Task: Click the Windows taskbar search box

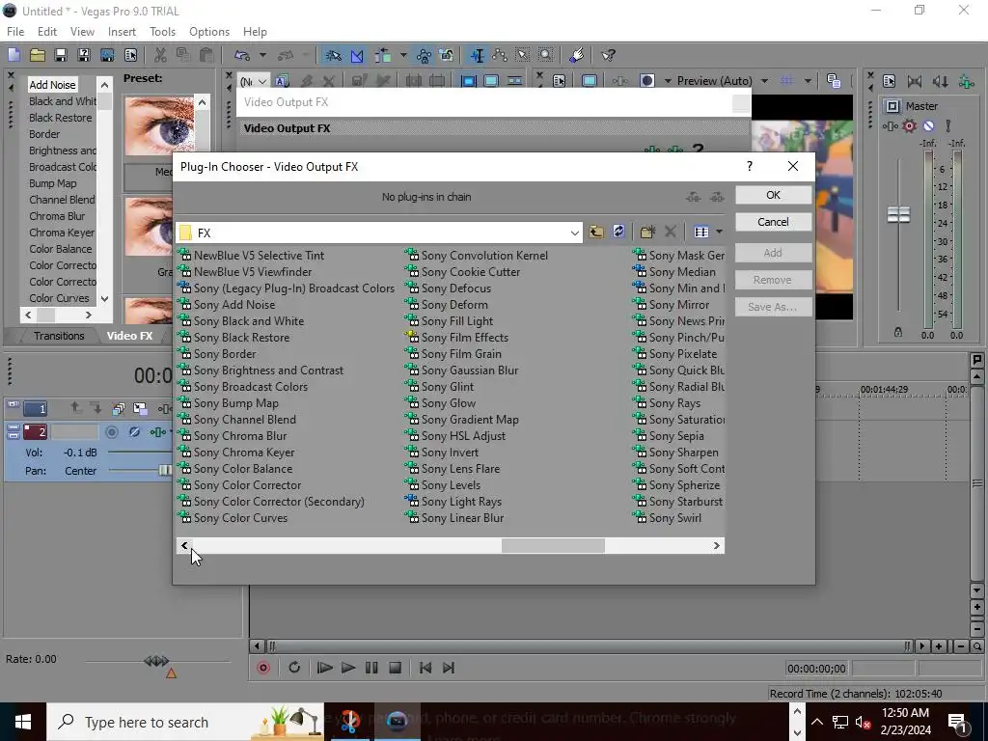Action: pos(185,722)
